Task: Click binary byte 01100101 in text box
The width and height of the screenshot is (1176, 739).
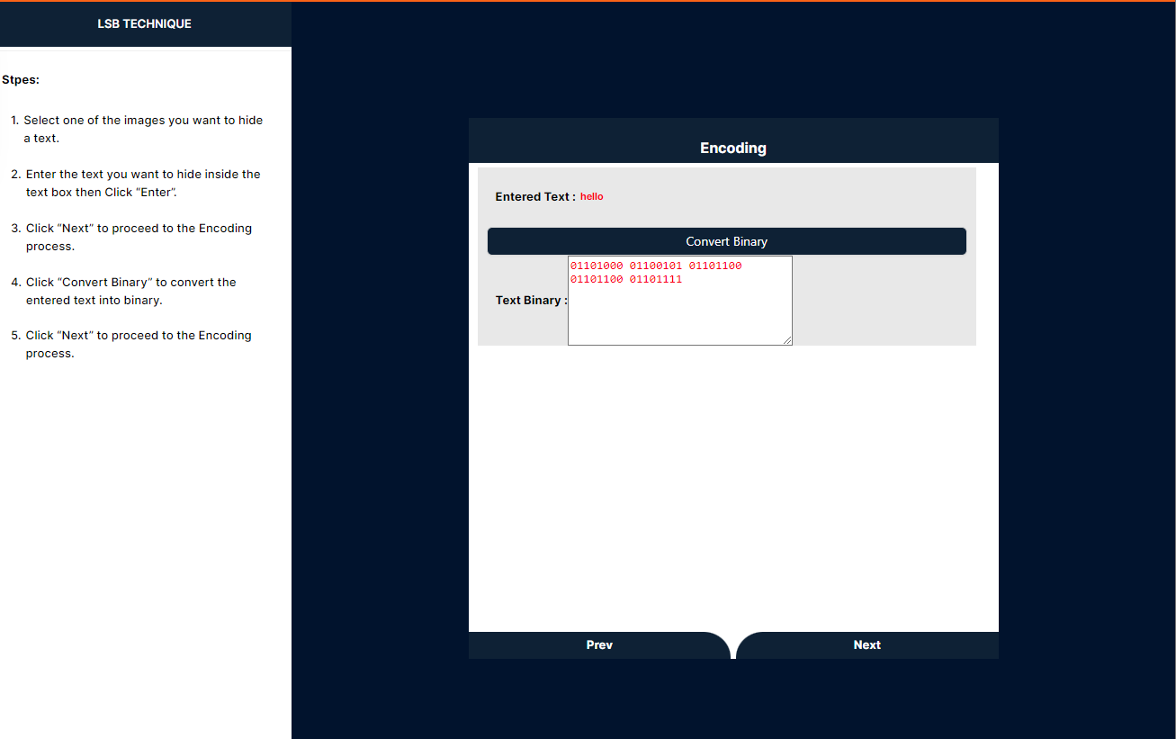Action: coord(656,266)
